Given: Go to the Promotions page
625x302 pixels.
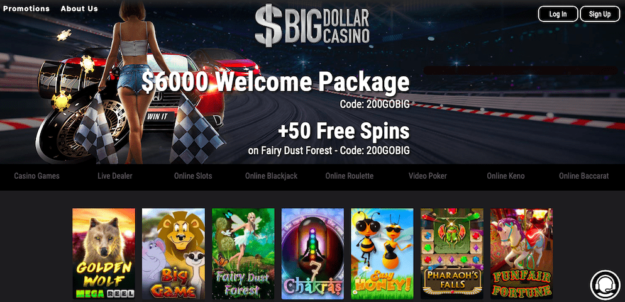Looking at the screenshot, I should pyautogui.click(x=26, y=8).
